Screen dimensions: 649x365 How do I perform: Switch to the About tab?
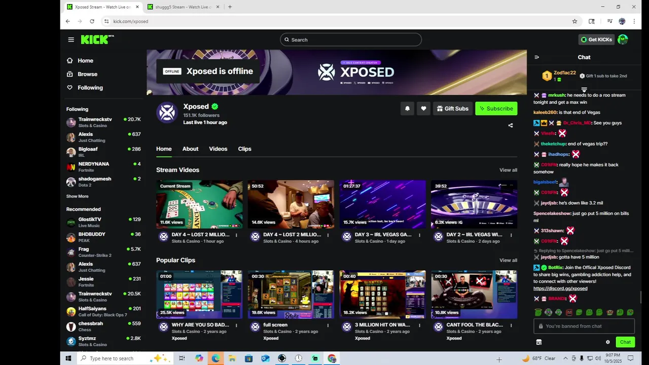point(190,149)
